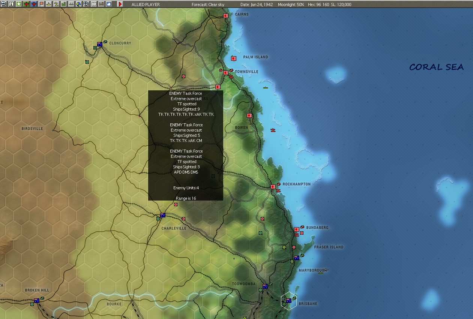Click the crosshair target toolbar icon

pos(86,4)
